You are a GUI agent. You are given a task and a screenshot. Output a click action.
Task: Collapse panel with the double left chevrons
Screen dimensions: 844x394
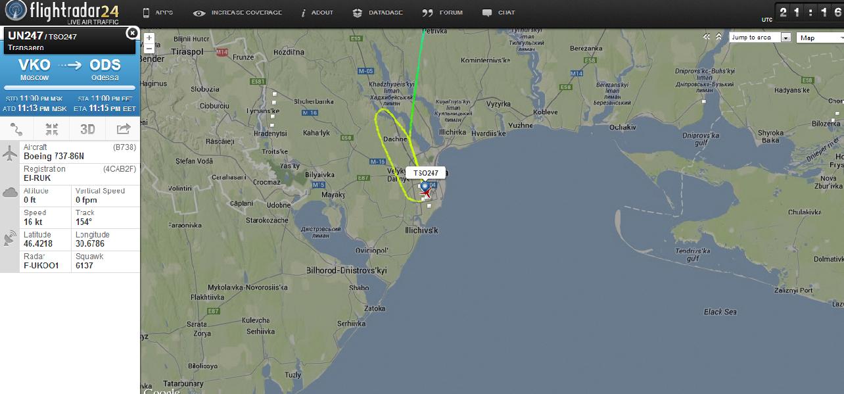coord(706,37)
